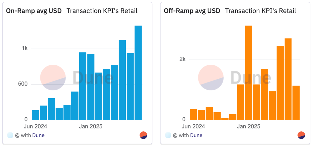Viewport: 312px width, 148px height.
Task: Click the 2k y-axis label in Off-Ramp chart
Action: [182, 59]
